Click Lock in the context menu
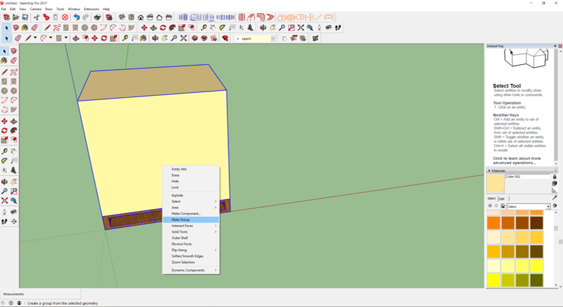563x307 pixels. pos(191,188)
